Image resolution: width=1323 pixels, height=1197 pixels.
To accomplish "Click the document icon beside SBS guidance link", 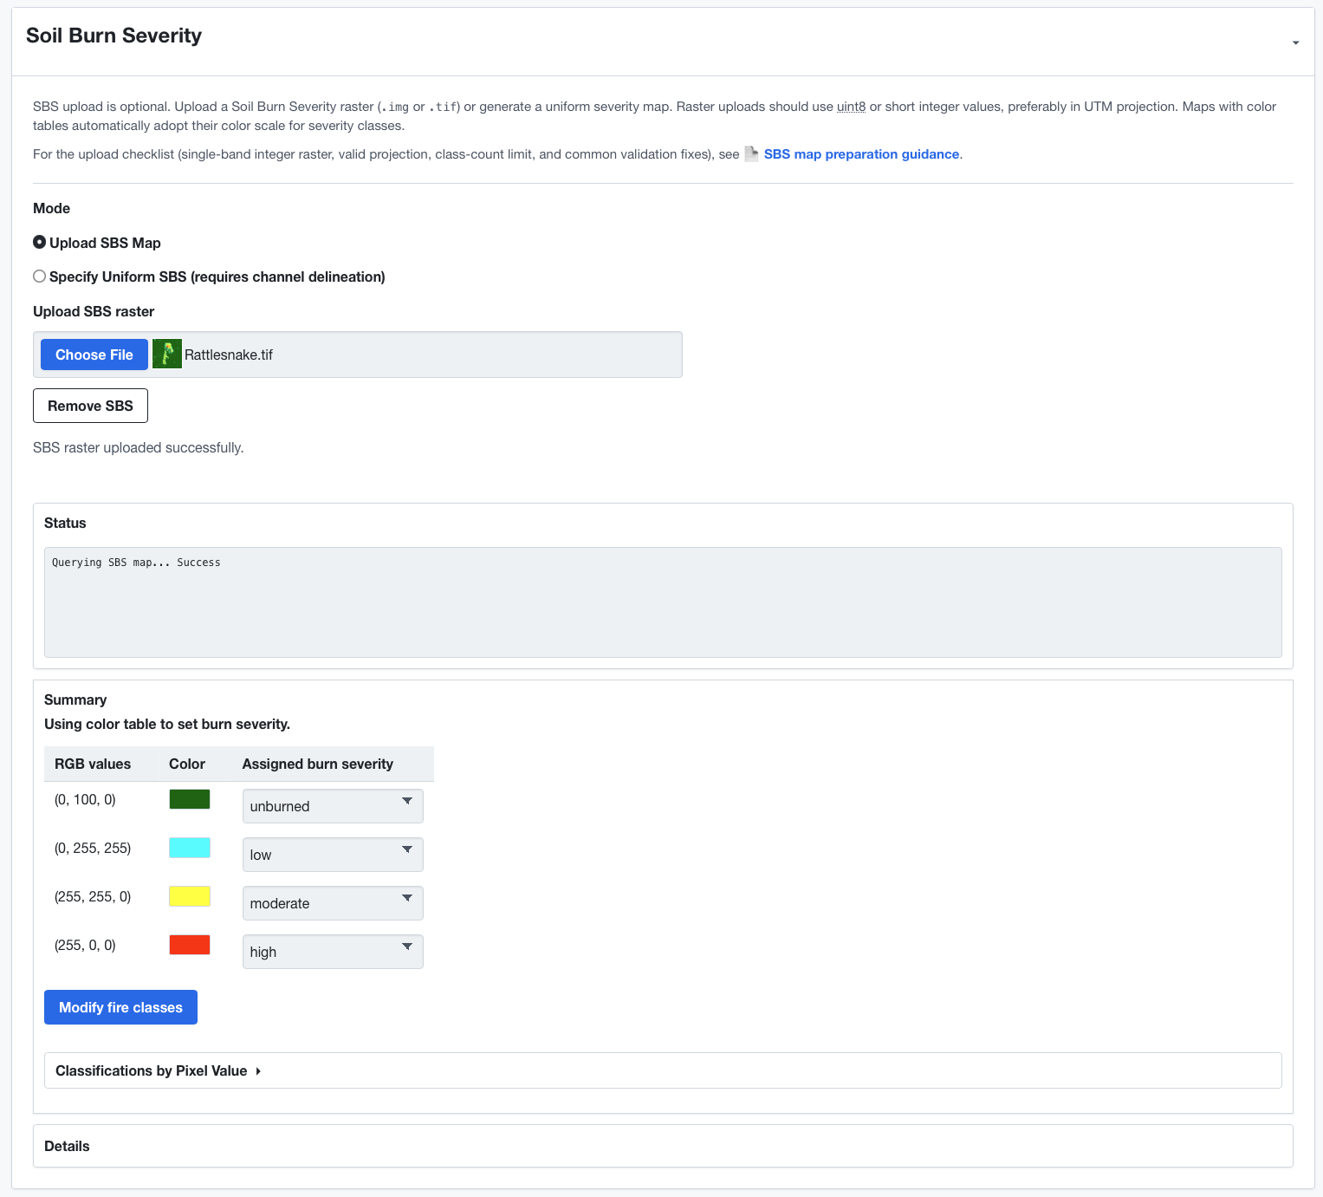I will [751, 154].
